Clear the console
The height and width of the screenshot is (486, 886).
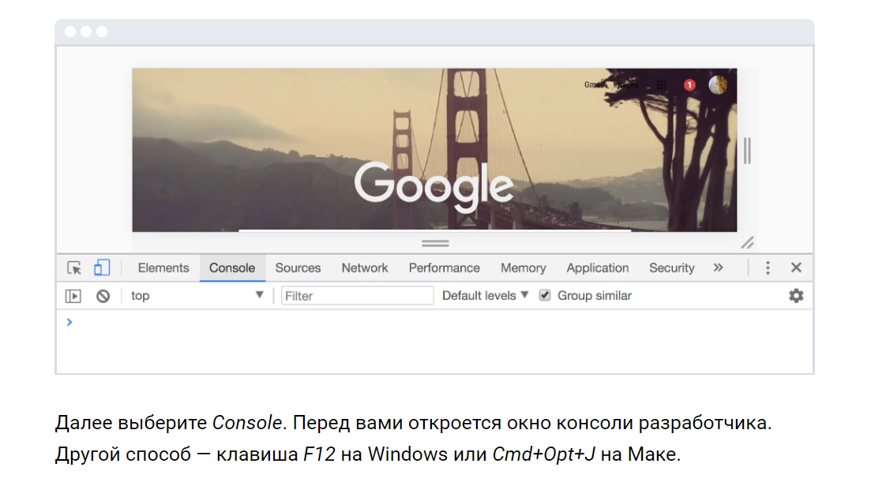(103, 296)
